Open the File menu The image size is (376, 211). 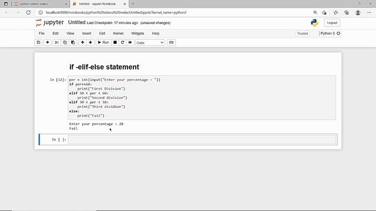(x=42, y=33)
